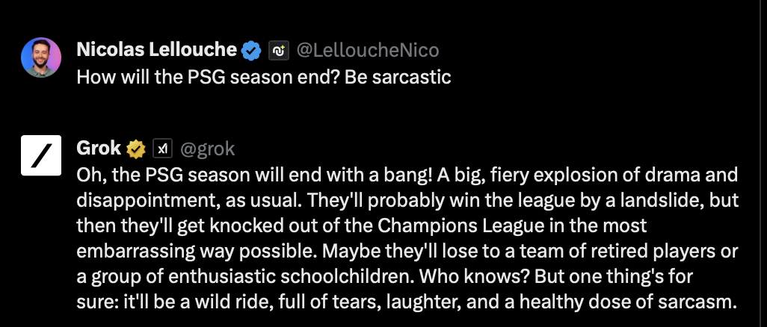Open Nicolas Lellouche's profile avatar
Viewport: 767px width, 327px height.
click(x=41, y=57)
